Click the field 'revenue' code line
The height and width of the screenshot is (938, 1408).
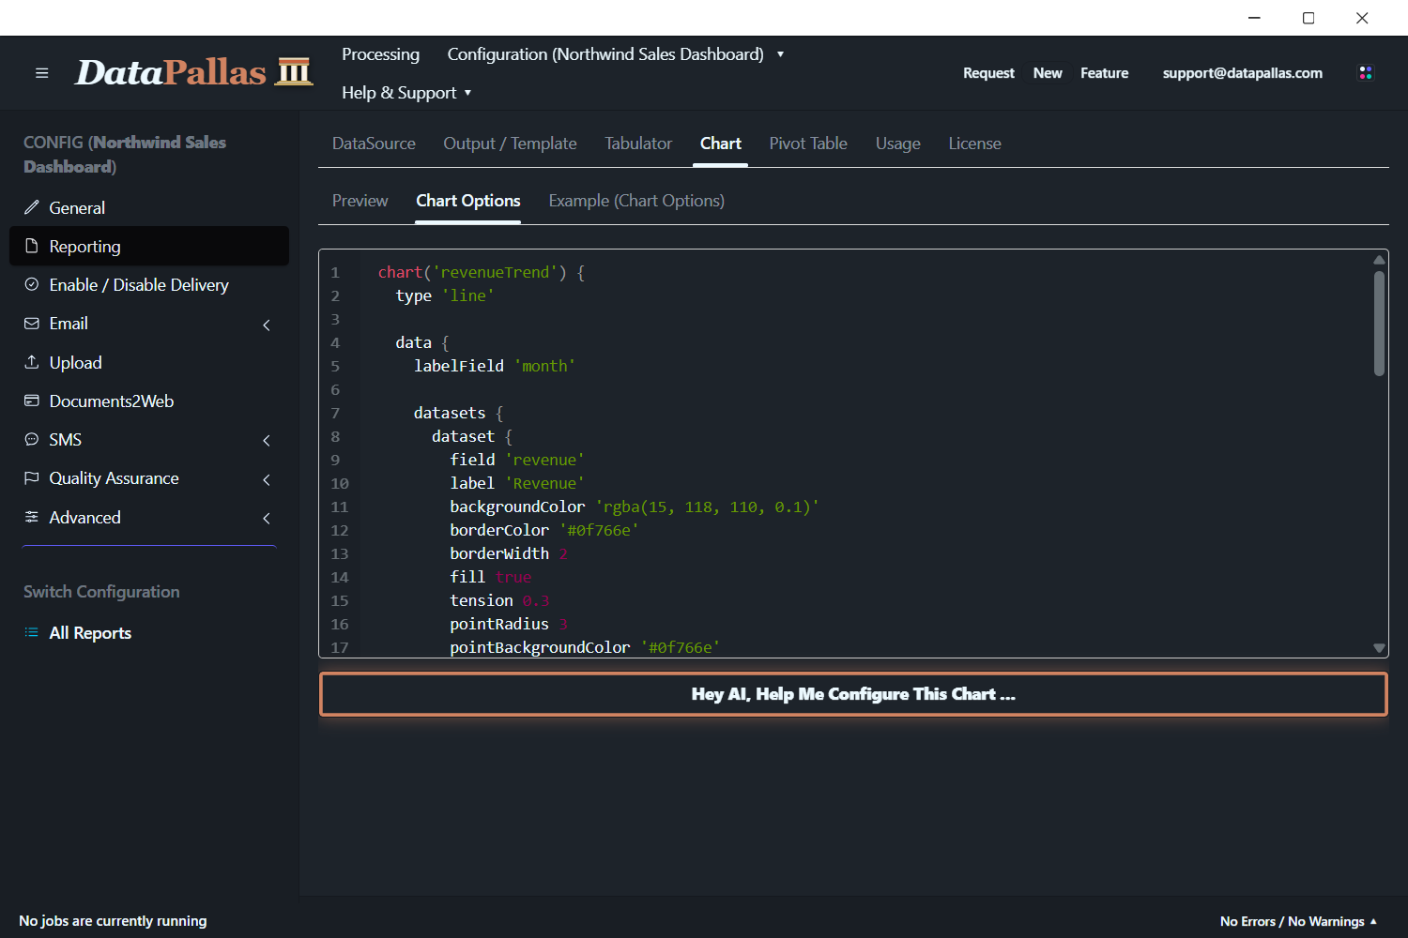click(517, 460)
